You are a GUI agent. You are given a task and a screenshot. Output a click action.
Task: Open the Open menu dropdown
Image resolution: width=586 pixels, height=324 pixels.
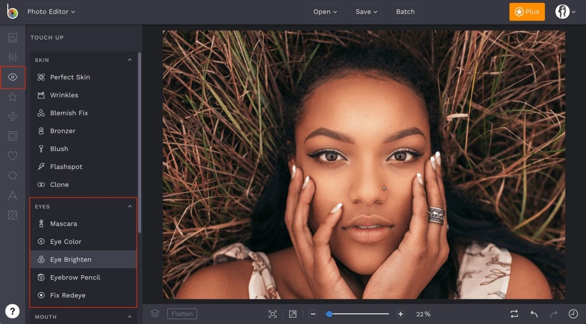click(325, 12)
